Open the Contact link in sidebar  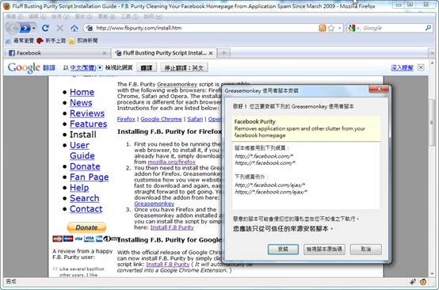[x=86, y=209]
